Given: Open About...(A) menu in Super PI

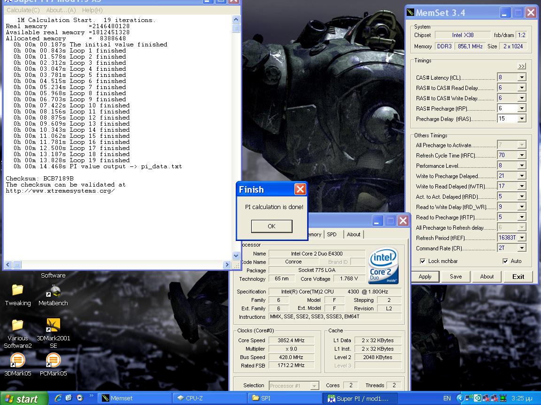Looking at the screenshot, I should [61, 10].
